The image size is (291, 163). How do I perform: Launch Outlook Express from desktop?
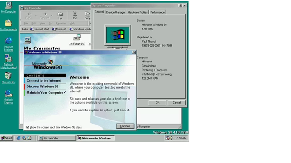(x=8, y=97)
